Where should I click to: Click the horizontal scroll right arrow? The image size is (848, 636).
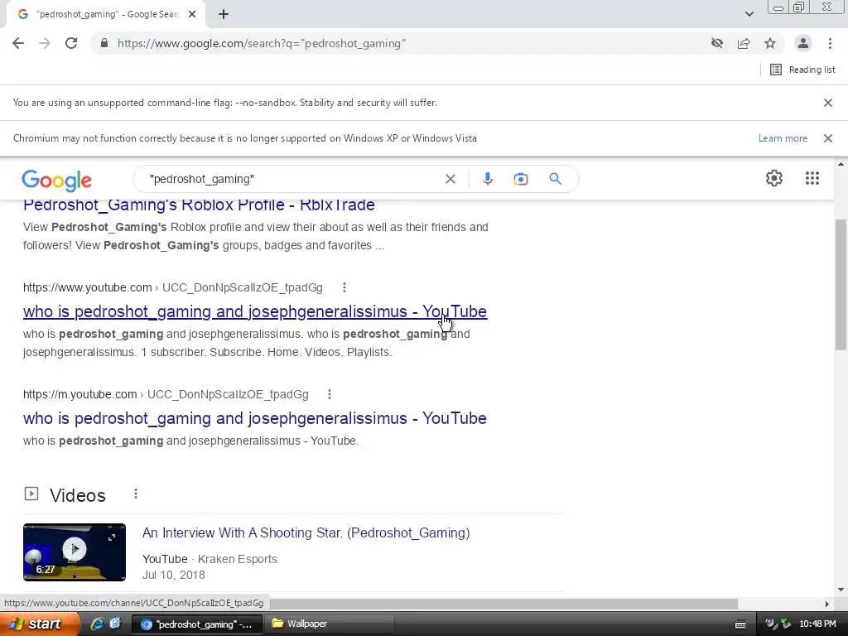pos(827,604)
